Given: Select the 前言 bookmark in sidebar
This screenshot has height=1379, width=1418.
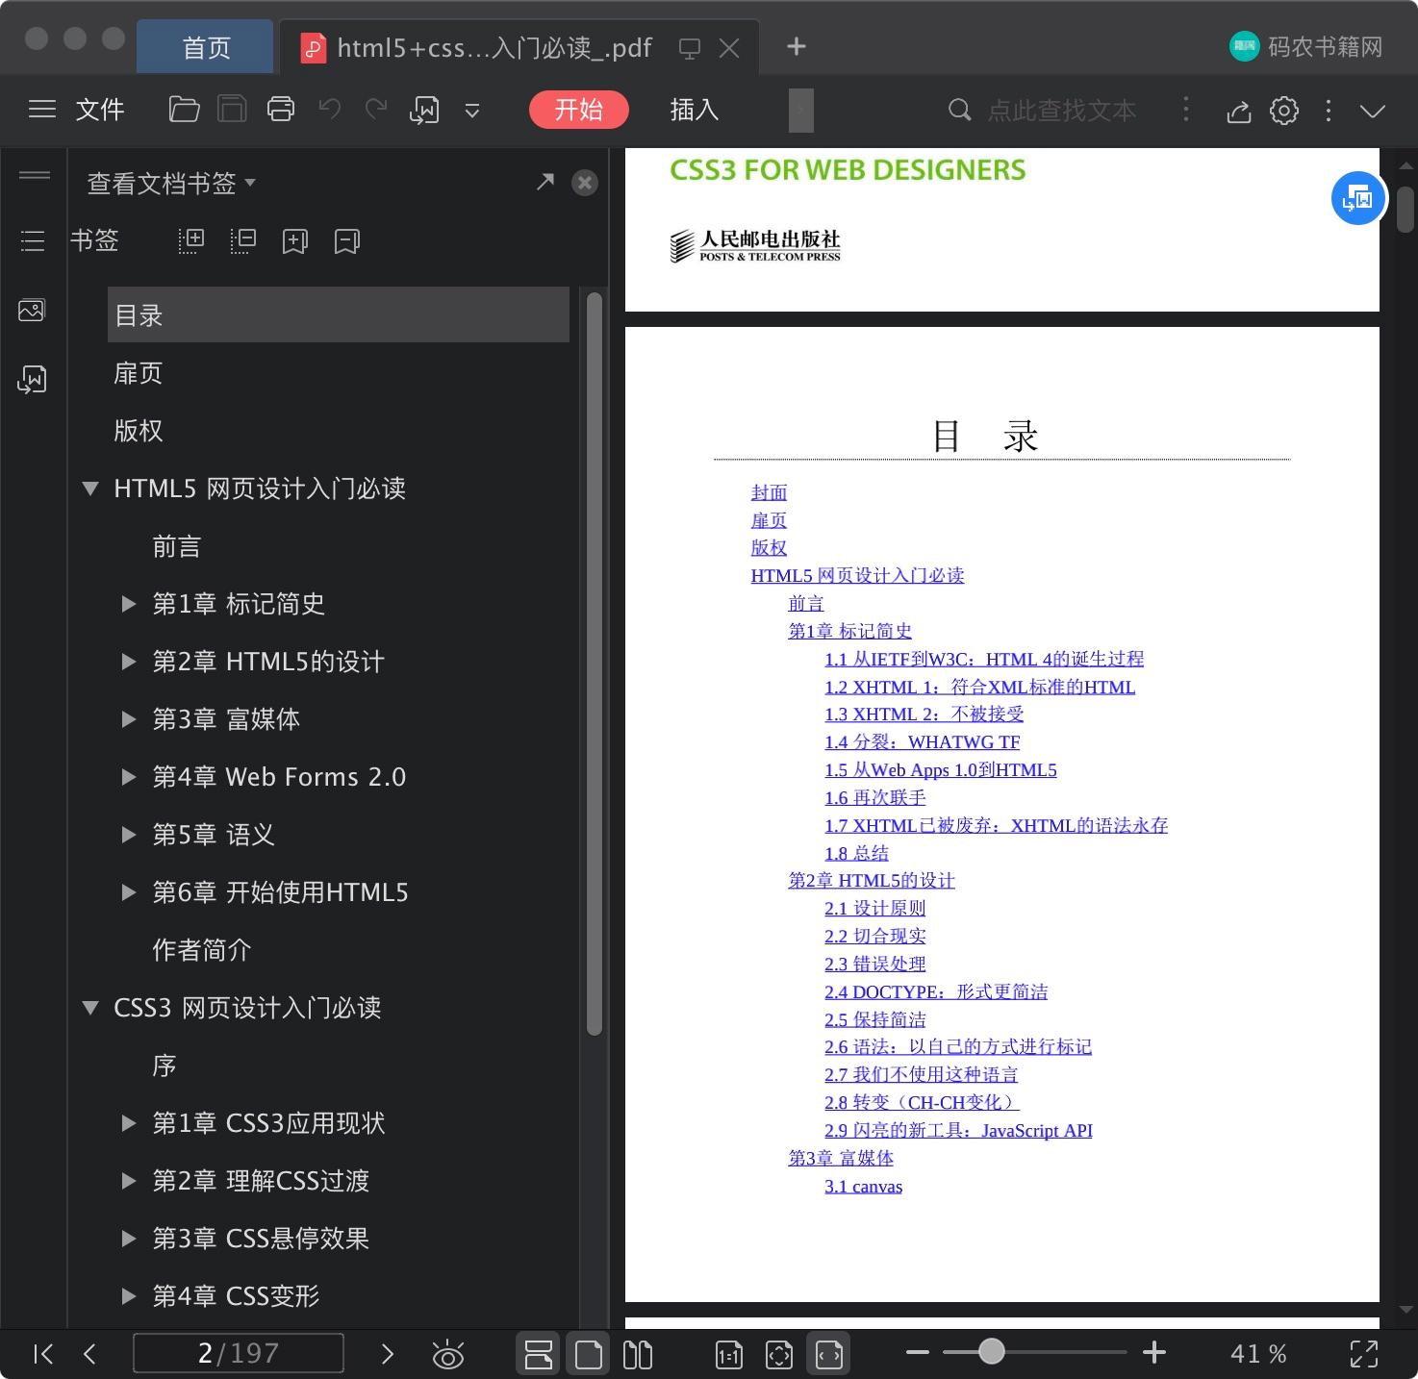Looking at the screenshot, I should point(177,546).
